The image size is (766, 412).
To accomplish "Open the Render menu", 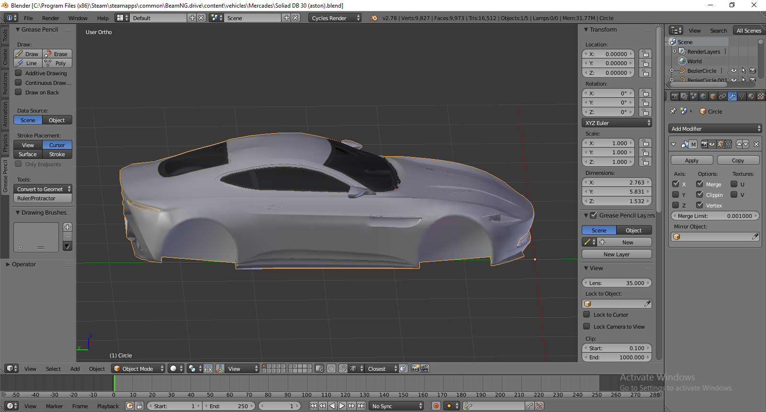I will point(50,18).
